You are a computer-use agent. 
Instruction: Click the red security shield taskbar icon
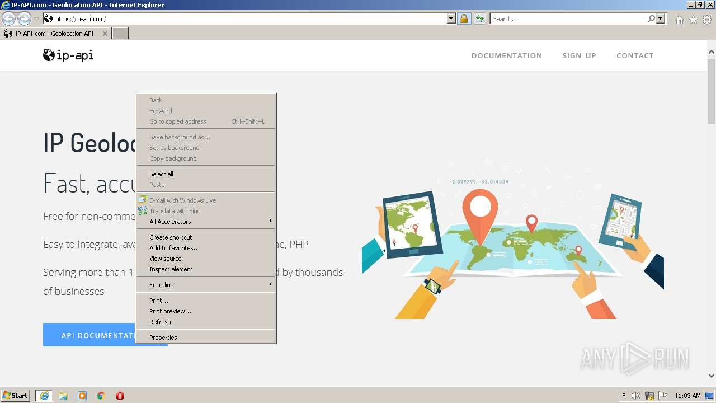tap(120, 396)
